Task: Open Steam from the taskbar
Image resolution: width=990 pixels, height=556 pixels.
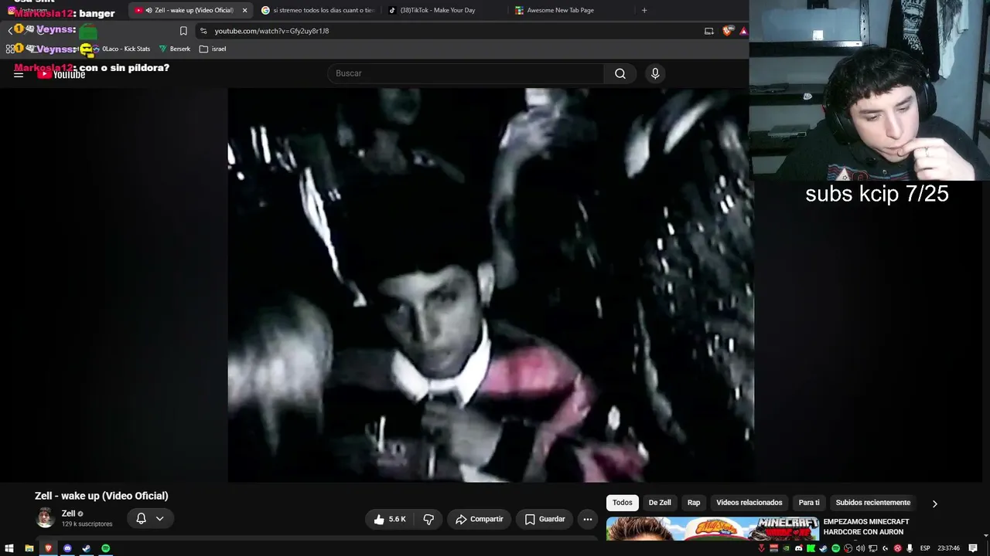Action: coord(86,548)
